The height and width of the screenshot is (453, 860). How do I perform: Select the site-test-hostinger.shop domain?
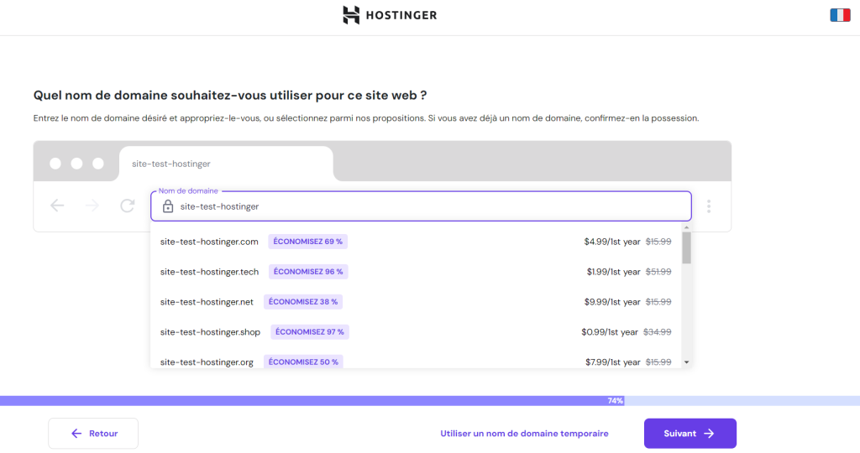point(210,332)
